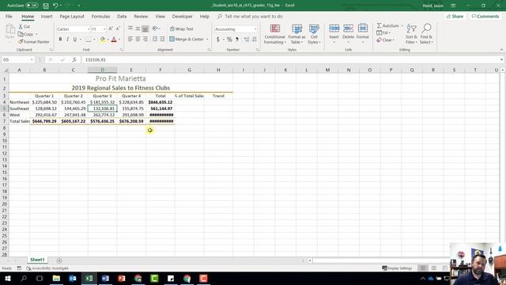Align text to the left

pos(130,39)
